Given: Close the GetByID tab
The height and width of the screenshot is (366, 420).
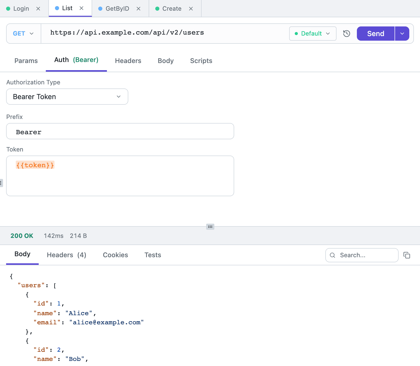Looking at the screenshot, I should (138, 9).
